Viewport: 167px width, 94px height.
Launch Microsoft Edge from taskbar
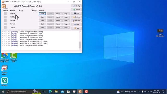50,92
